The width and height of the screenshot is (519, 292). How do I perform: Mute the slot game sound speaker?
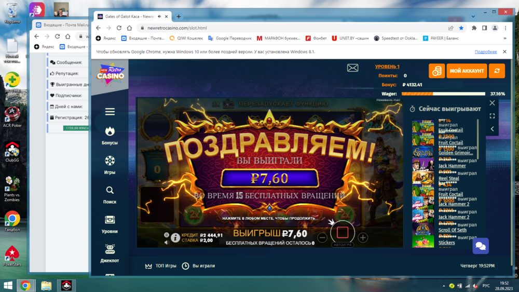(167, 242)
